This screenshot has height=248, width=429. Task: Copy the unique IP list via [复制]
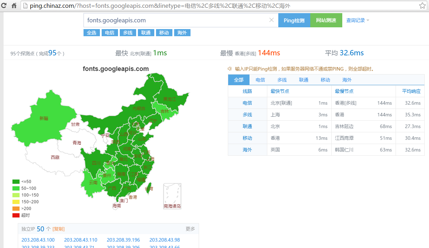pyautogui.click(x=59, y=229)
